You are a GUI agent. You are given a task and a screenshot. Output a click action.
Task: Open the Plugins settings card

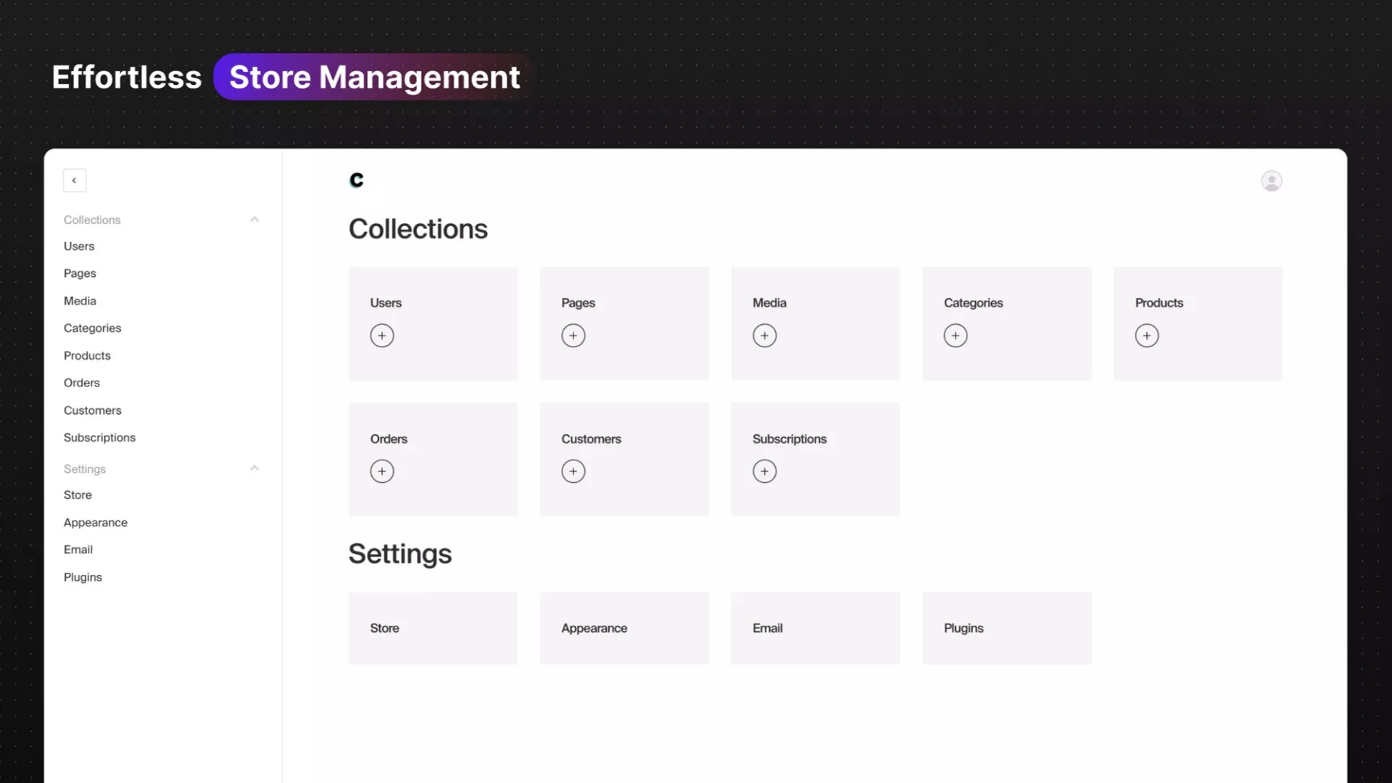click(x=1006, y=628)
